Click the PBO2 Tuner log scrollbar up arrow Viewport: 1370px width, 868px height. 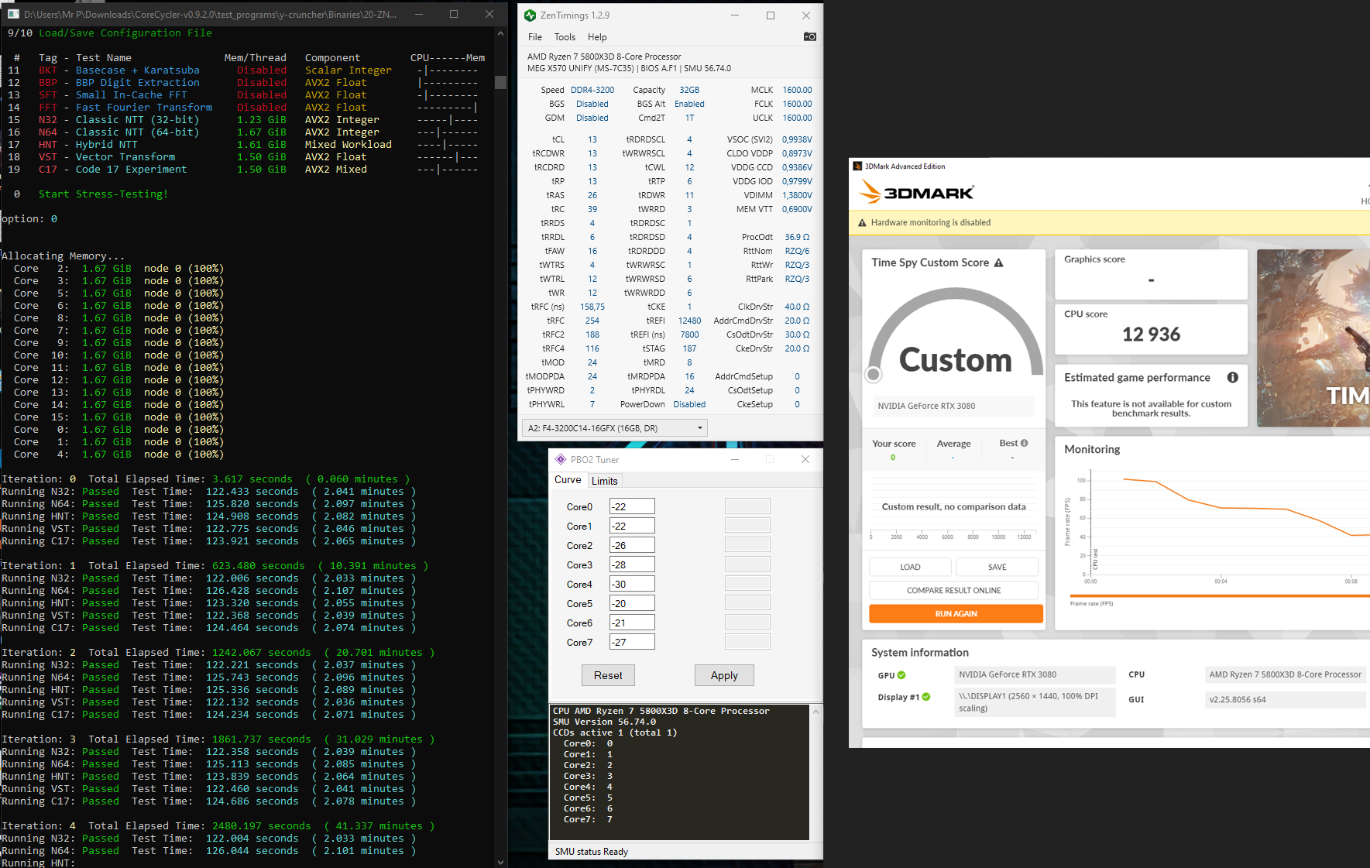[815, 711]
